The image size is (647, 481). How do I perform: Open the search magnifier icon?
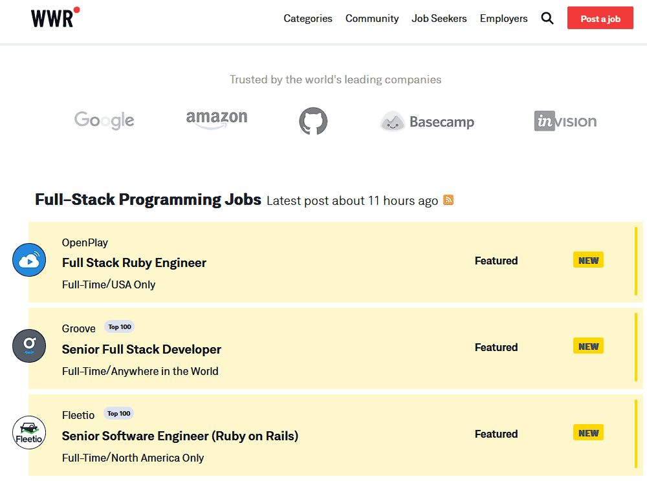coord(547,18)
